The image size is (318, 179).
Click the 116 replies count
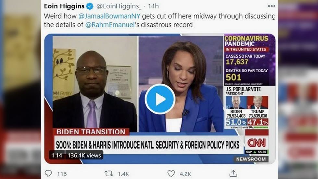(62, 174)
